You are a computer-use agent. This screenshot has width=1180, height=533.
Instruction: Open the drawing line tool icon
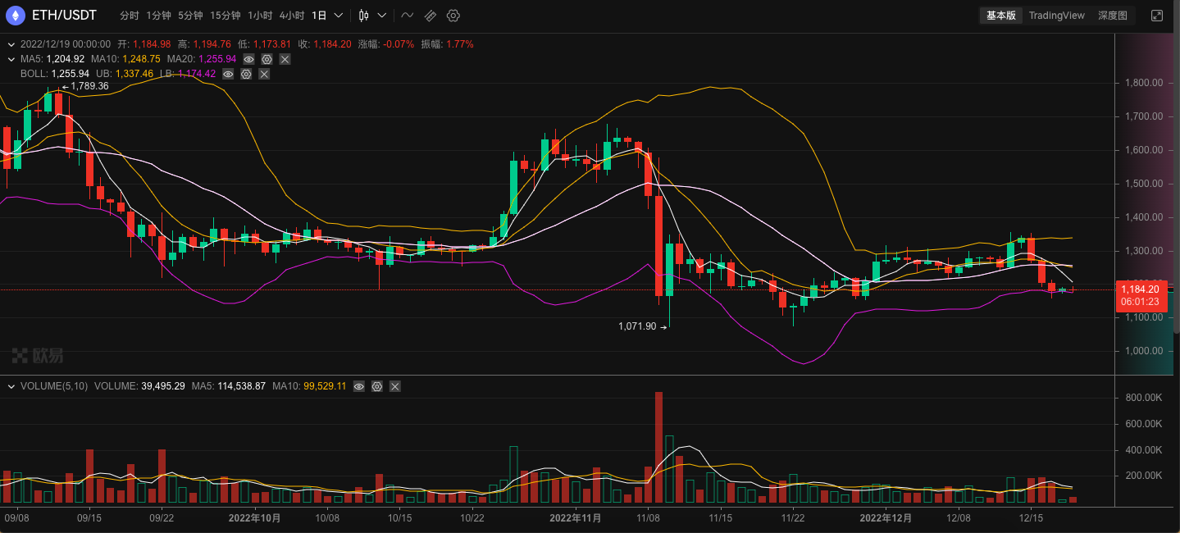tap(407, 15)
